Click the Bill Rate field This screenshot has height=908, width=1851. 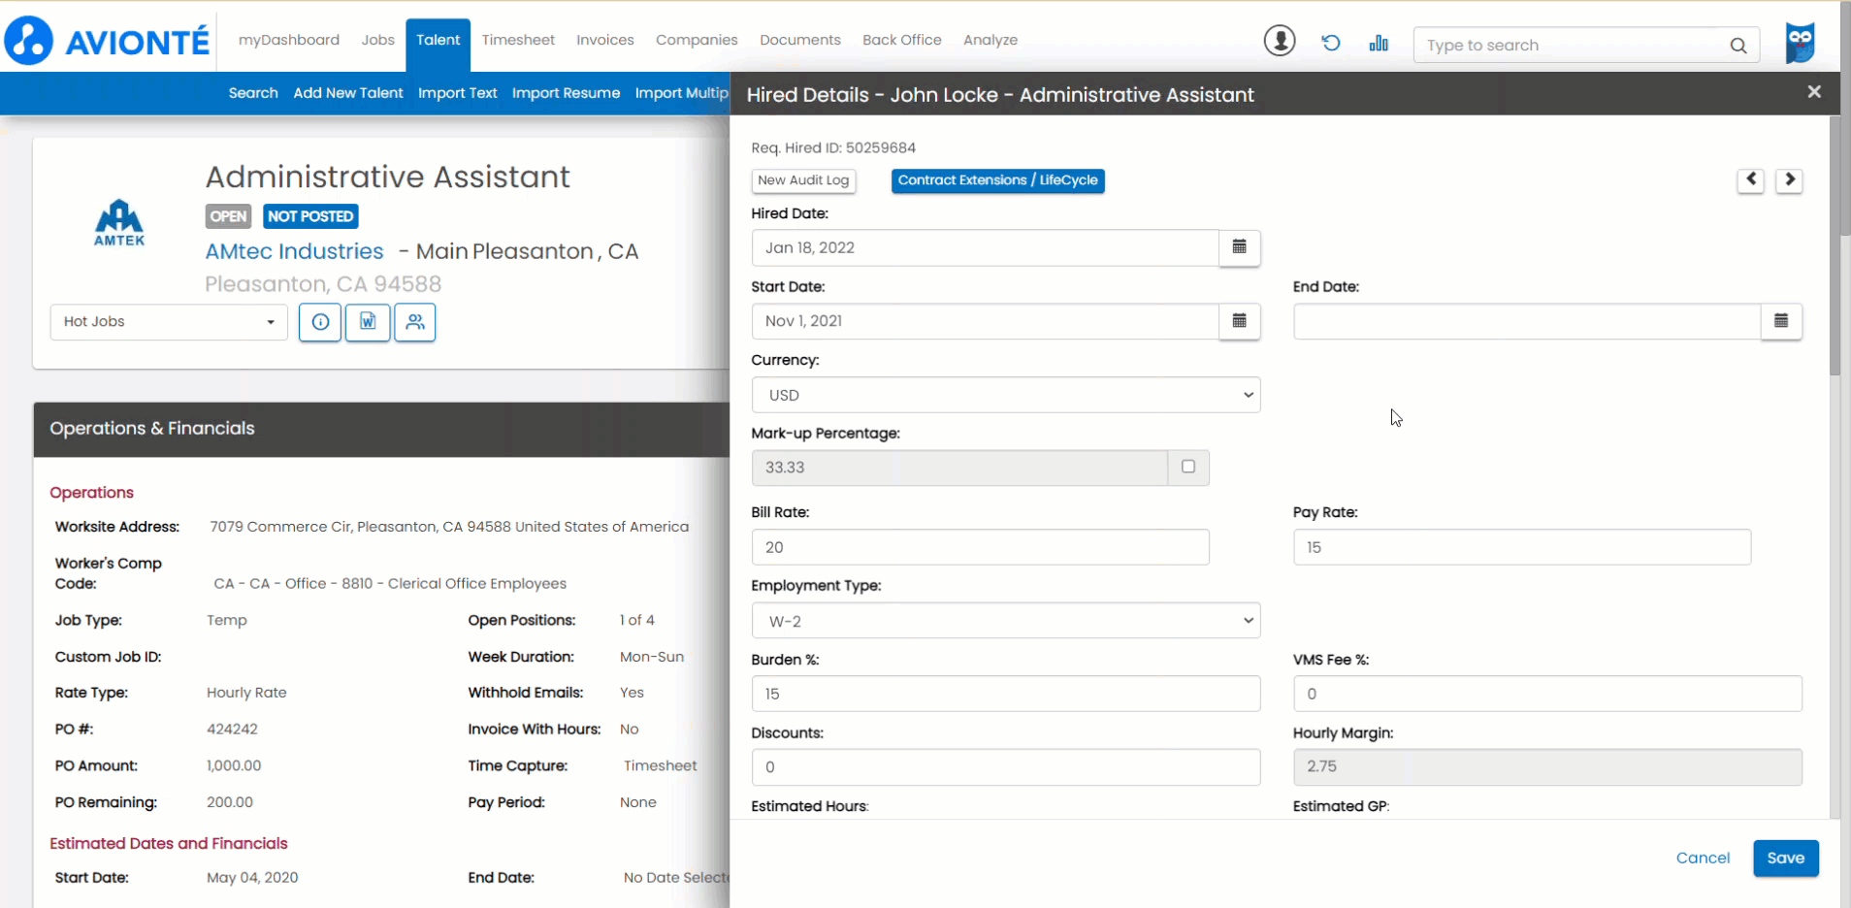(980, 547)
